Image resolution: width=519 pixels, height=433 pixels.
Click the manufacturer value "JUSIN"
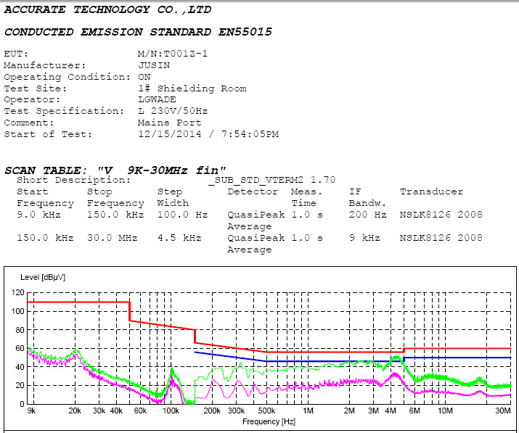152,65
